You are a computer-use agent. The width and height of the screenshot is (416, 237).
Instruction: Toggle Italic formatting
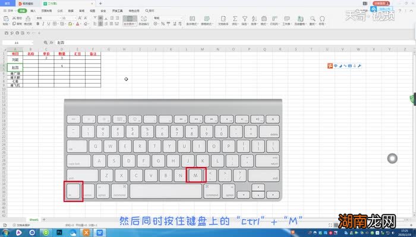click(43, 24)
